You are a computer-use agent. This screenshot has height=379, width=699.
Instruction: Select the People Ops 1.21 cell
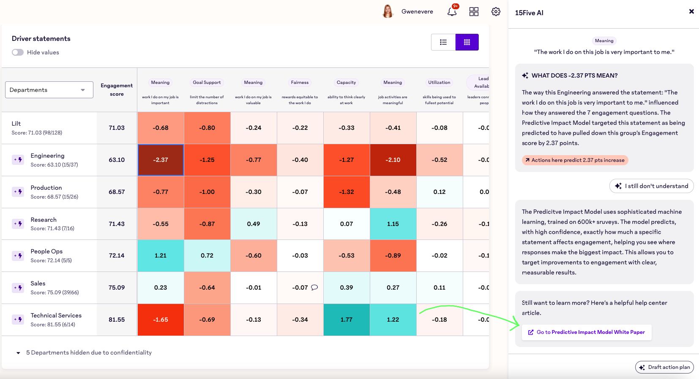161,255
